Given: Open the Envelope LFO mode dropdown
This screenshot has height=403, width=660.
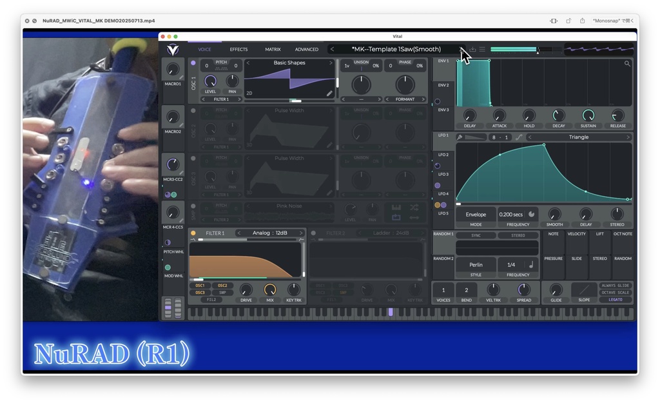Looking at the screenshot, I should coord(476,214).
